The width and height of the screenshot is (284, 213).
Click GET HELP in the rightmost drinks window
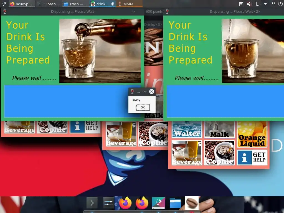click(252, 158)
